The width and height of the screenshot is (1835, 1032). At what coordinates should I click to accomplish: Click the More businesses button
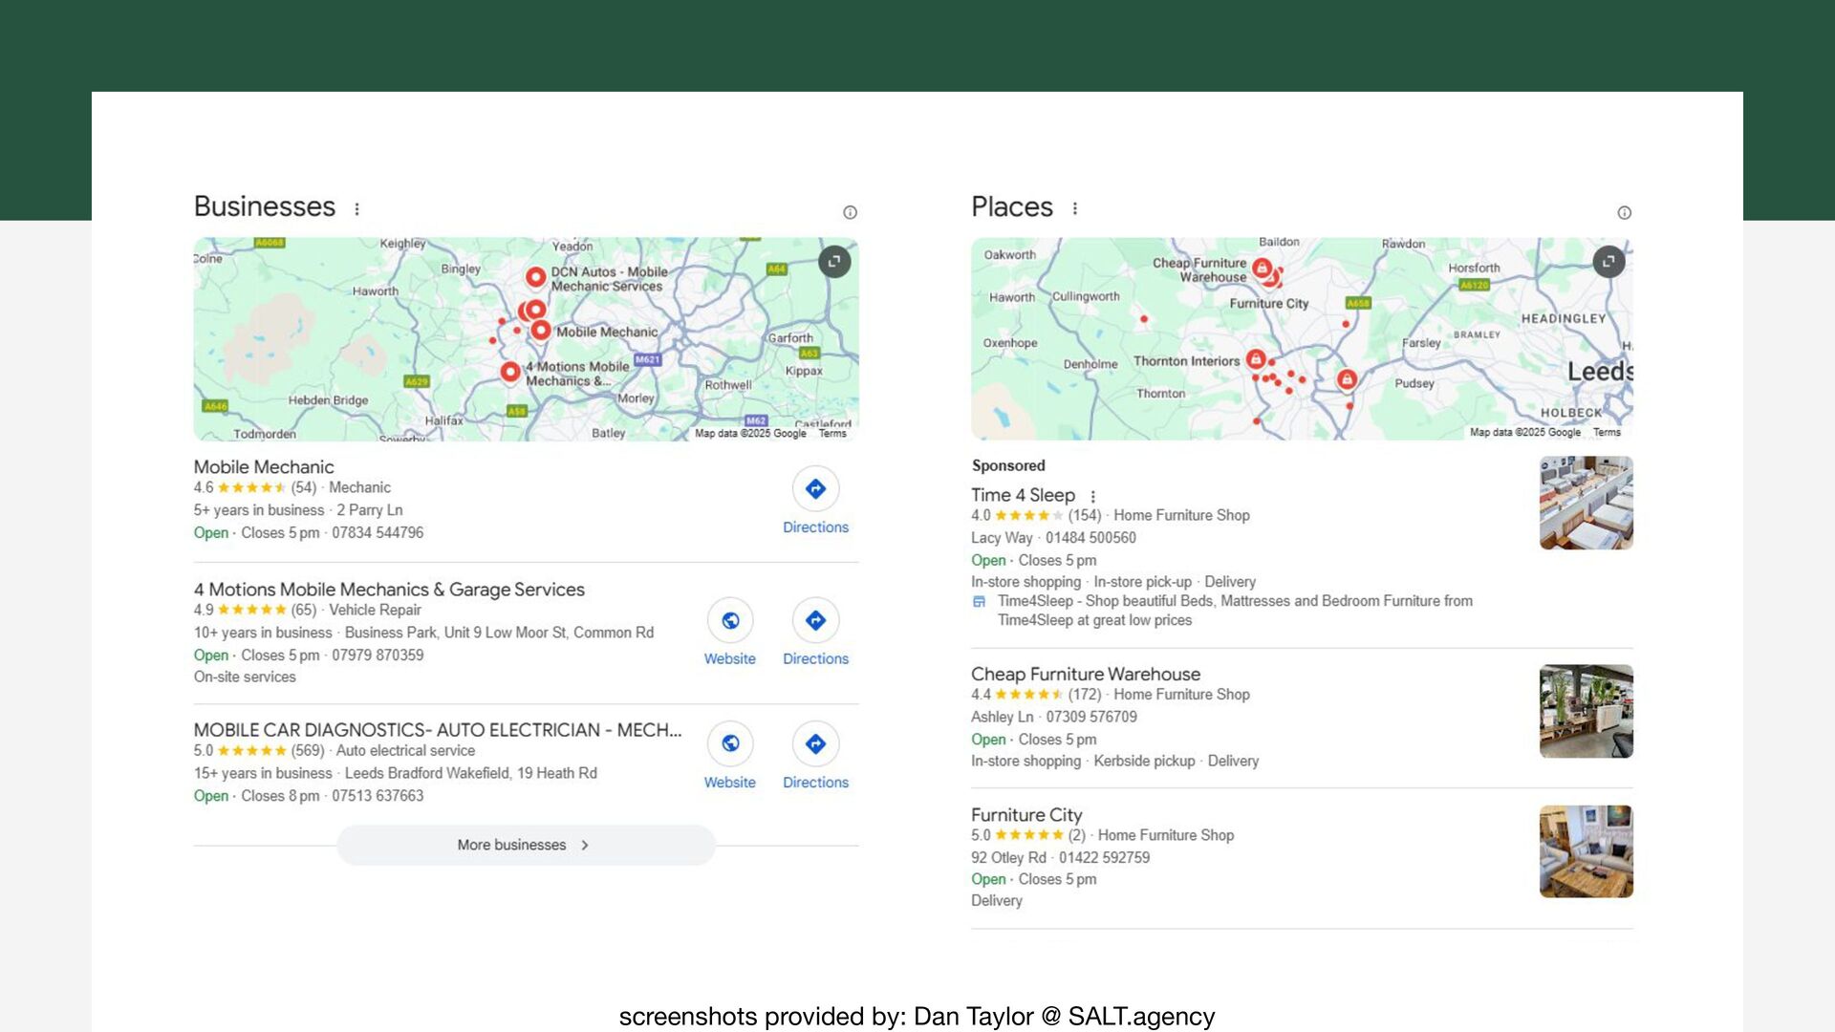[526, 846]
